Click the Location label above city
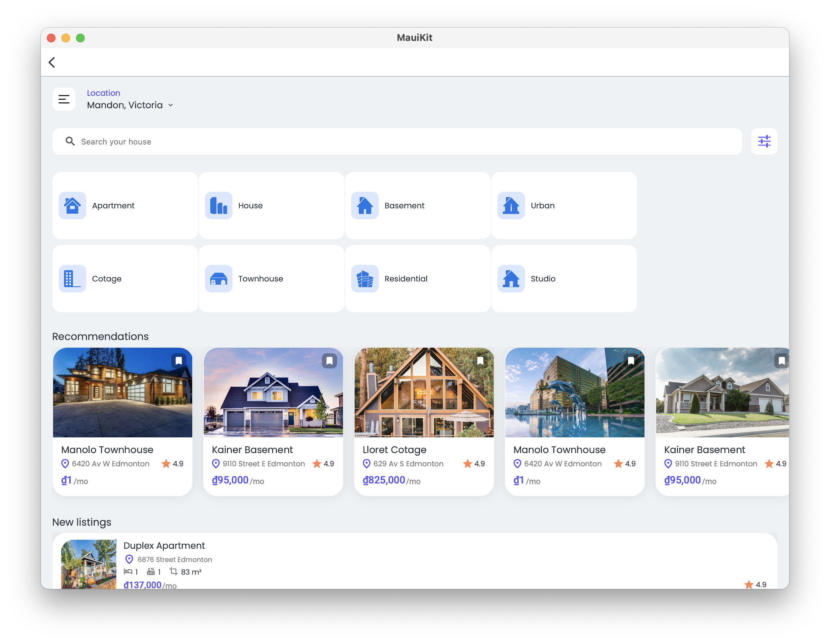830x643 pixels. click(x=103, y=93)
